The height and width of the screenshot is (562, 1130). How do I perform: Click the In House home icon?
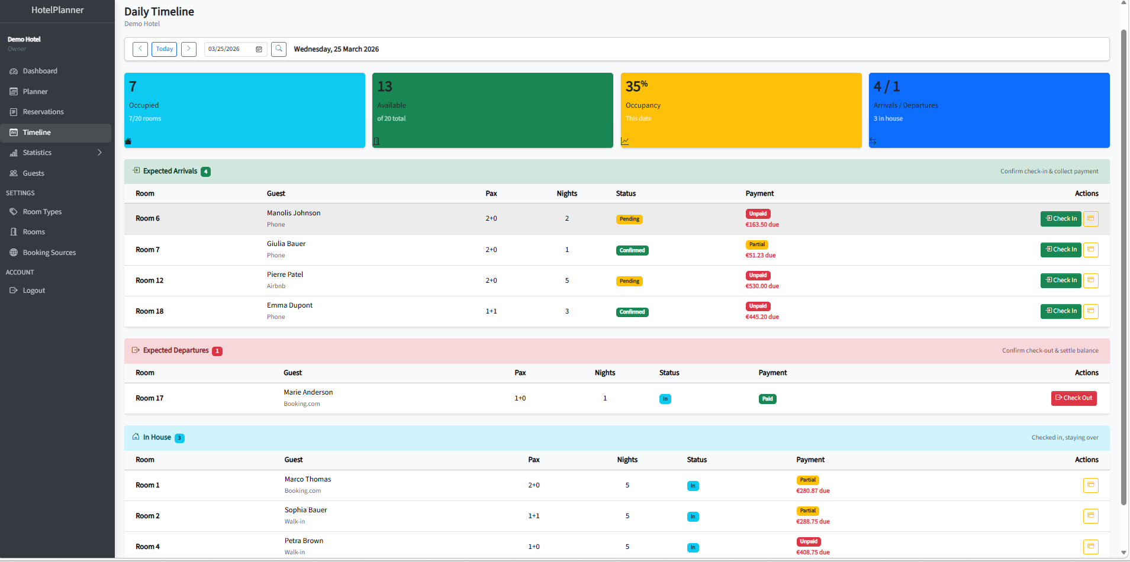[x=136, y=437]
